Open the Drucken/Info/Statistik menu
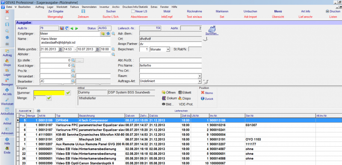Screen dimensions: 342x165 [x=135, y=7]
